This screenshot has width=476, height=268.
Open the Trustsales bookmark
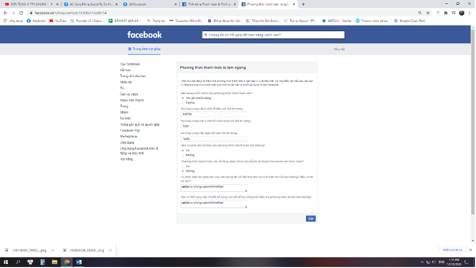point(186,20)
